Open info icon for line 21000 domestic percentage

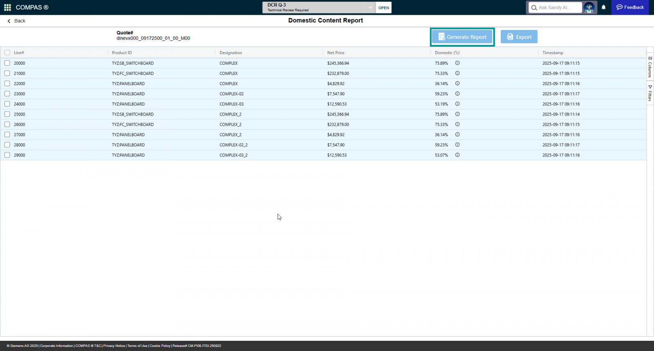(x=457, y=73)
